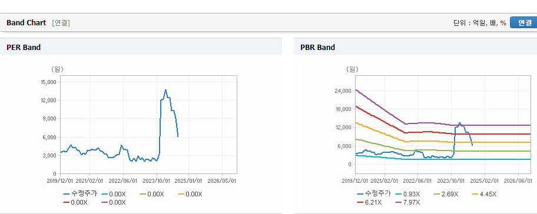This screenshot has height=214, width=537.
Task: Toggle teal 0.00X series in PER legend
Action: 114,194
